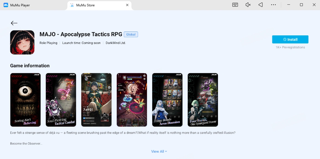Toggle the muted speaker icon
The width and height of the screenshot is (320, 159).
coord(248,5)
